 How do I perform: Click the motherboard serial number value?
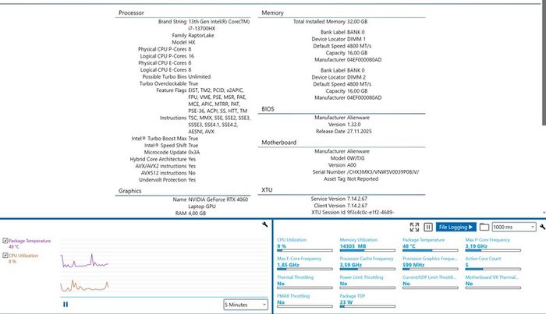pos(383,171)
